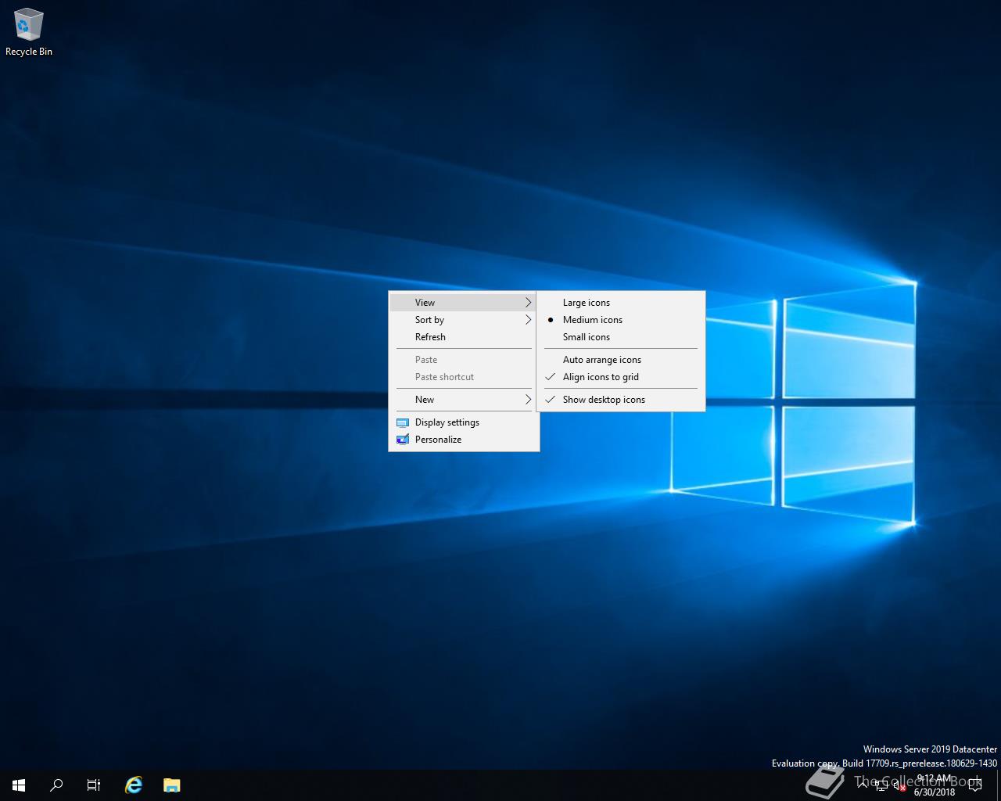Viewport: 1001px width, 801px height.
Task: Click the taskbar Search magnifier icon
Action: 56,785
